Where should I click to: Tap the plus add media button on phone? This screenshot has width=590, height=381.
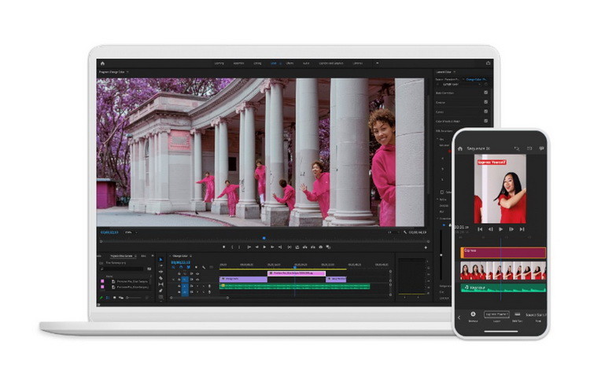click(x=473, y=314)
